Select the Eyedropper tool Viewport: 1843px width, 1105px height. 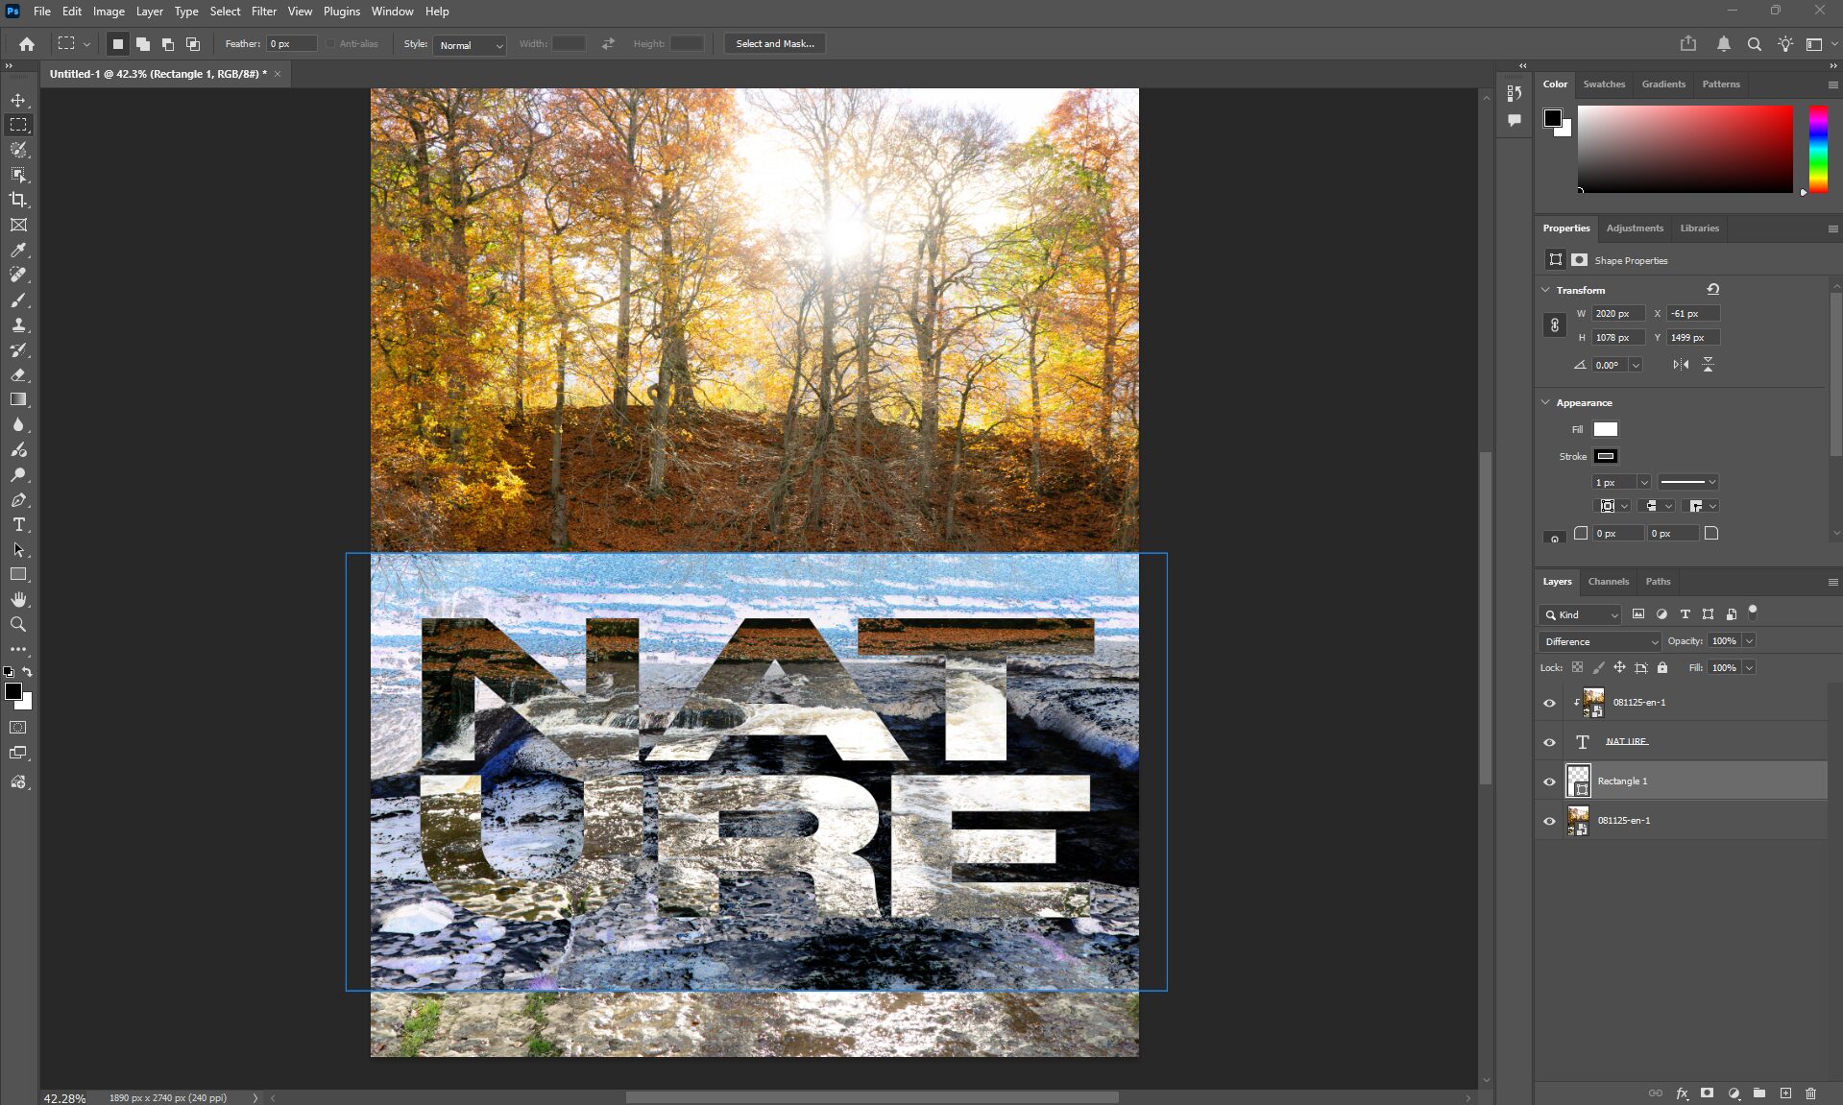coord(18,250)
